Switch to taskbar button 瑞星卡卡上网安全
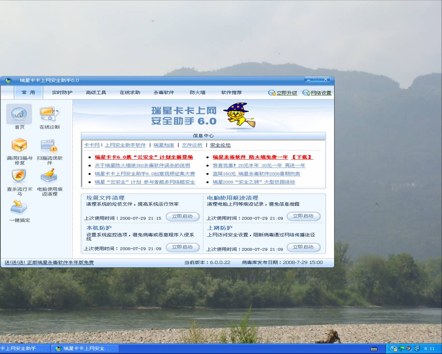The height and width of the screenshot is (354, 442). pyautogui.click(x=85, y=348)
